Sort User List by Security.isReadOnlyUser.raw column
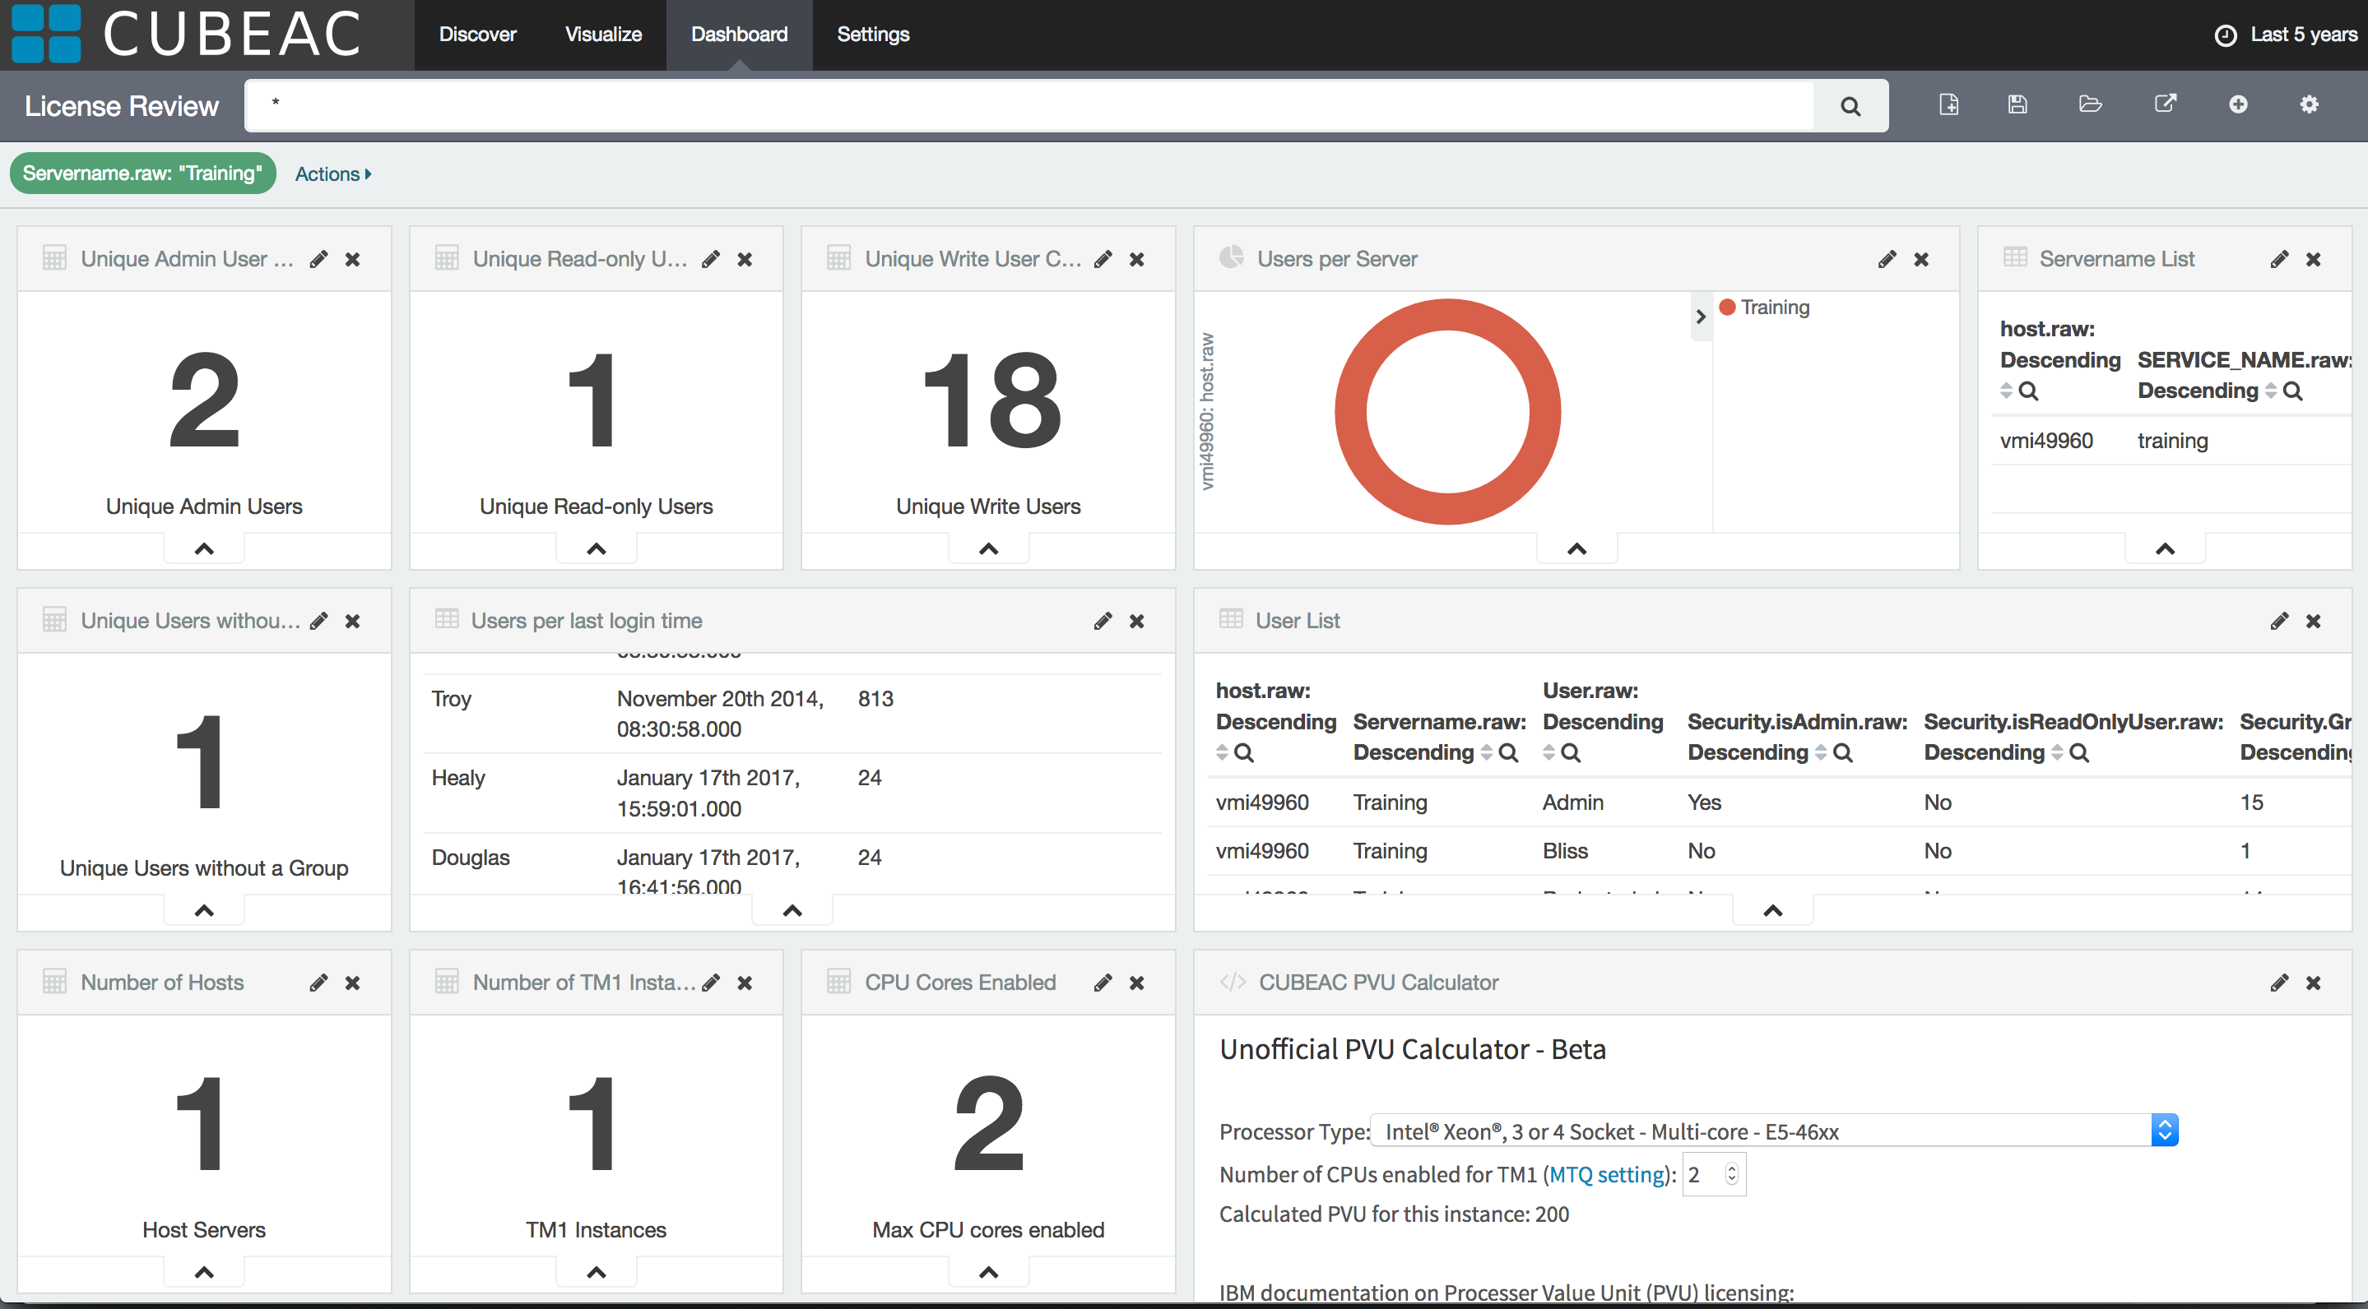The width and height of the screenshot is (2368, 1309). click(2056, 753)
